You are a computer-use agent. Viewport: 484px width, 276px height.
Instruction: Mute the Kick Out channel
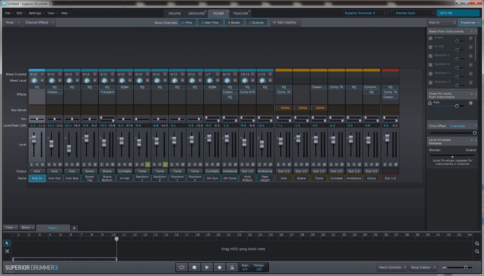pyautogui.click(x=54, y=165)
